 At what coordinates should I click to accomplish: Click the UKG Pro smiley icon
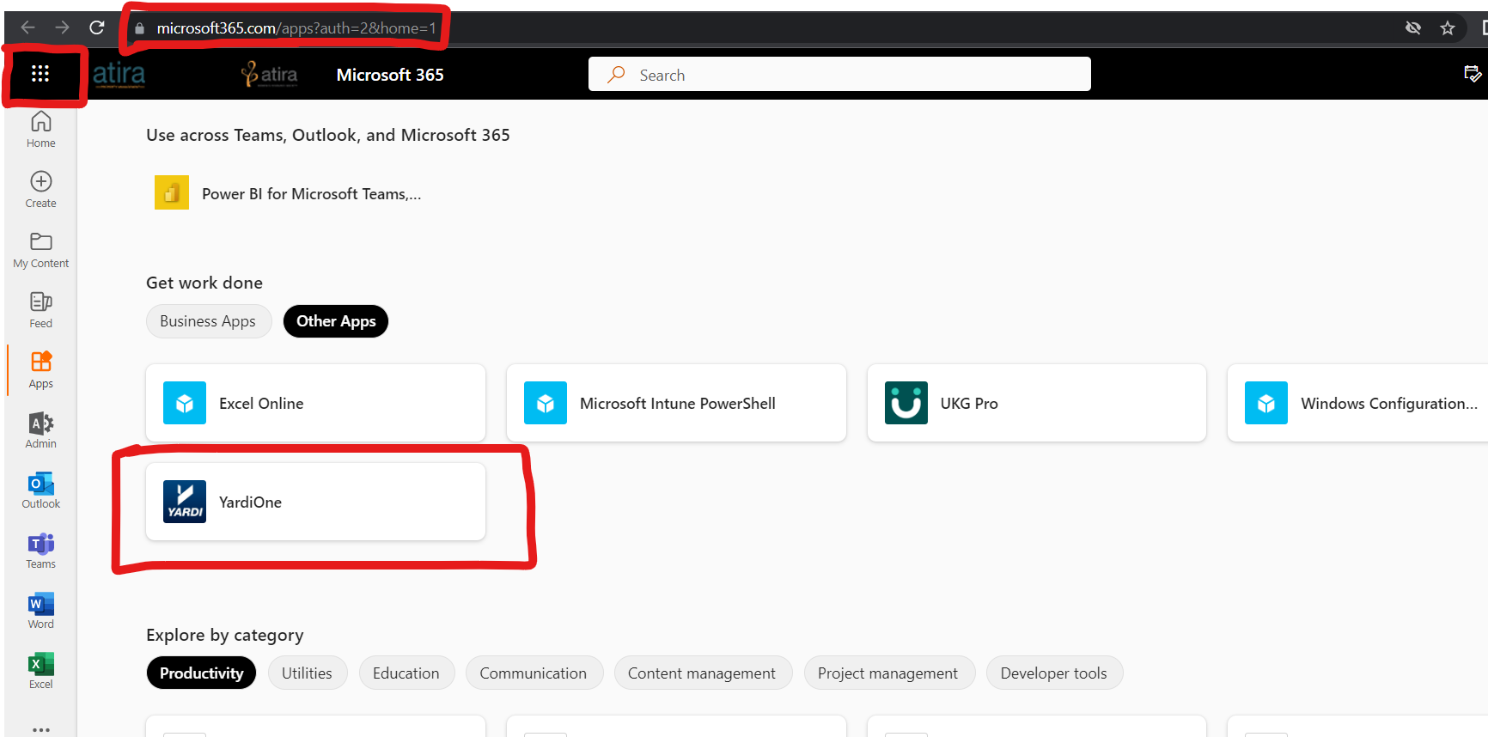click(x=906, y=403)
